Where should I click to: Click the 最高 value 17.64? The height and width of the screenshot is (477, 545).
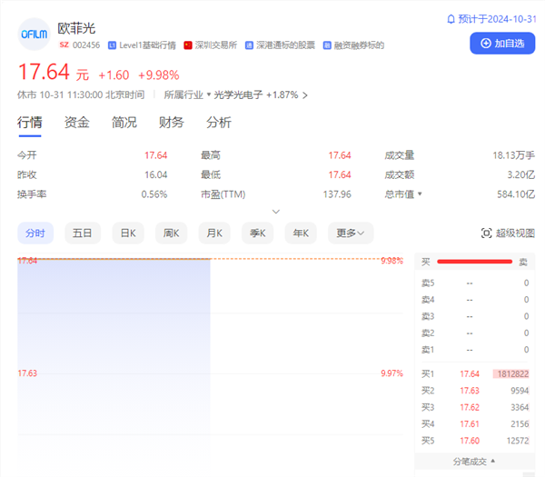point(340,155)
